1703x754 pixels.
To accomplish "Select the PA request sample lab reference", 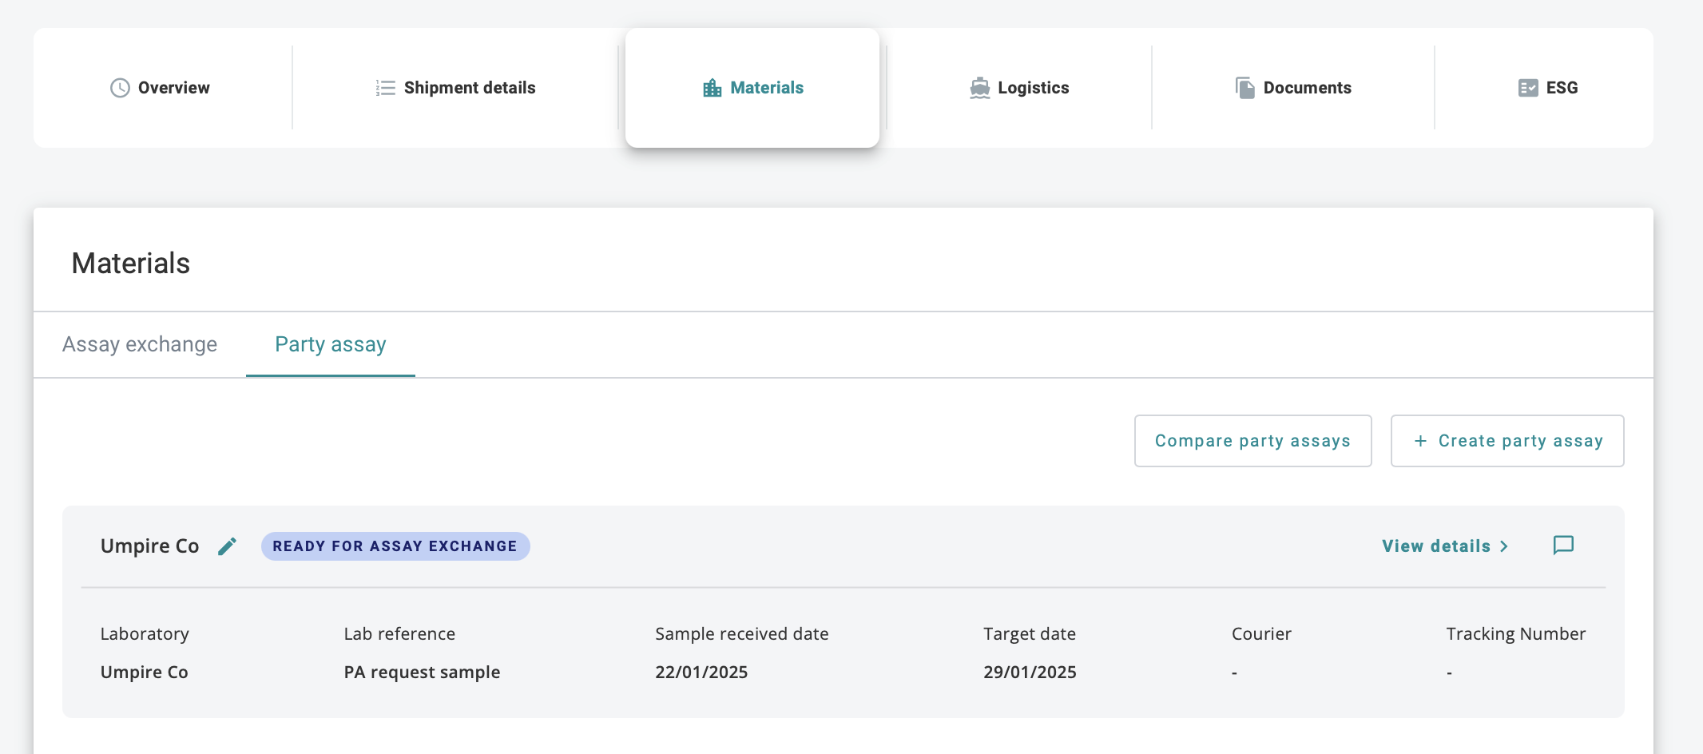I will 422,673.
